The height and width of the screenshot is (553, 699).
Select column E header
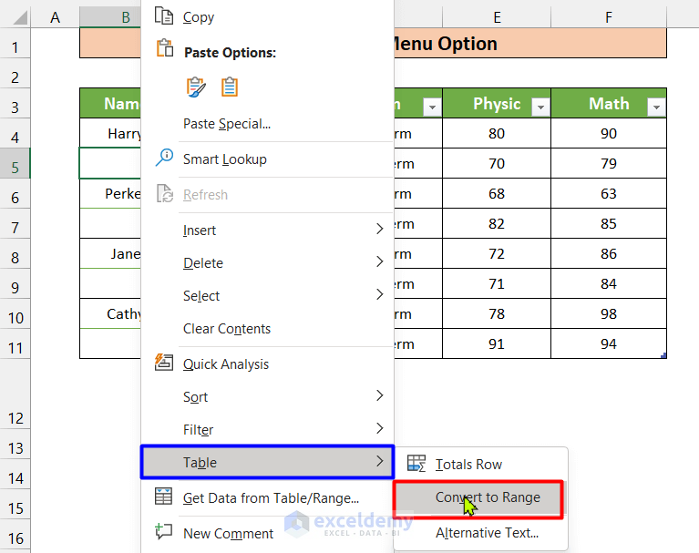coord(497,17)
